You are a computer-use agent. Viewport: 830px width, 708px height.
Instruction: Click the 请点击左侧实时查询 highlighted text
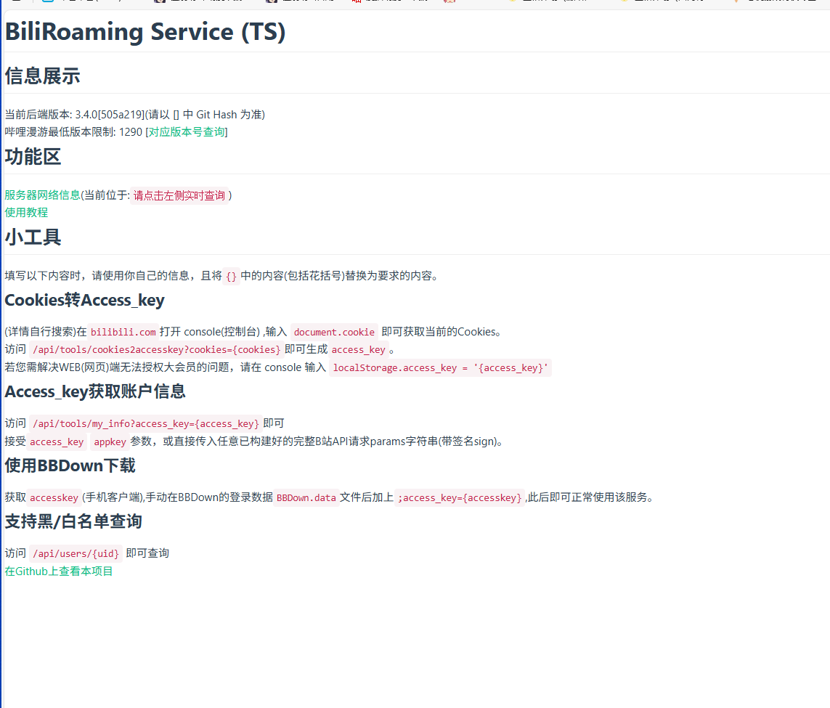pos(179,195)
